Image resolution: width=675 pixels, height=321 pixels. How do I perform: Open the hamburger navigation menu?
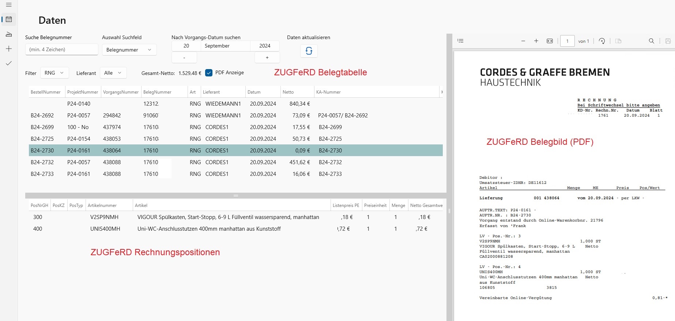(9, 5)
